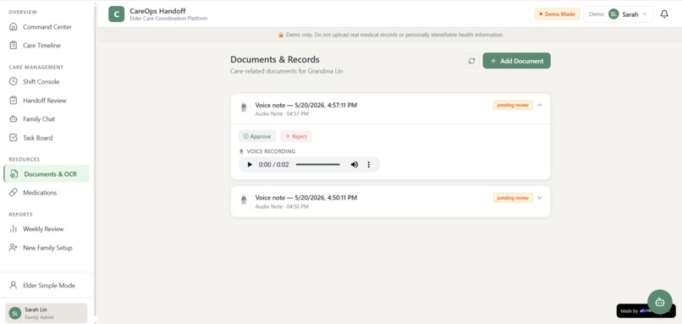
Task: Click the SL avatar beside Sarah Lin
Action: coord(15,313)
